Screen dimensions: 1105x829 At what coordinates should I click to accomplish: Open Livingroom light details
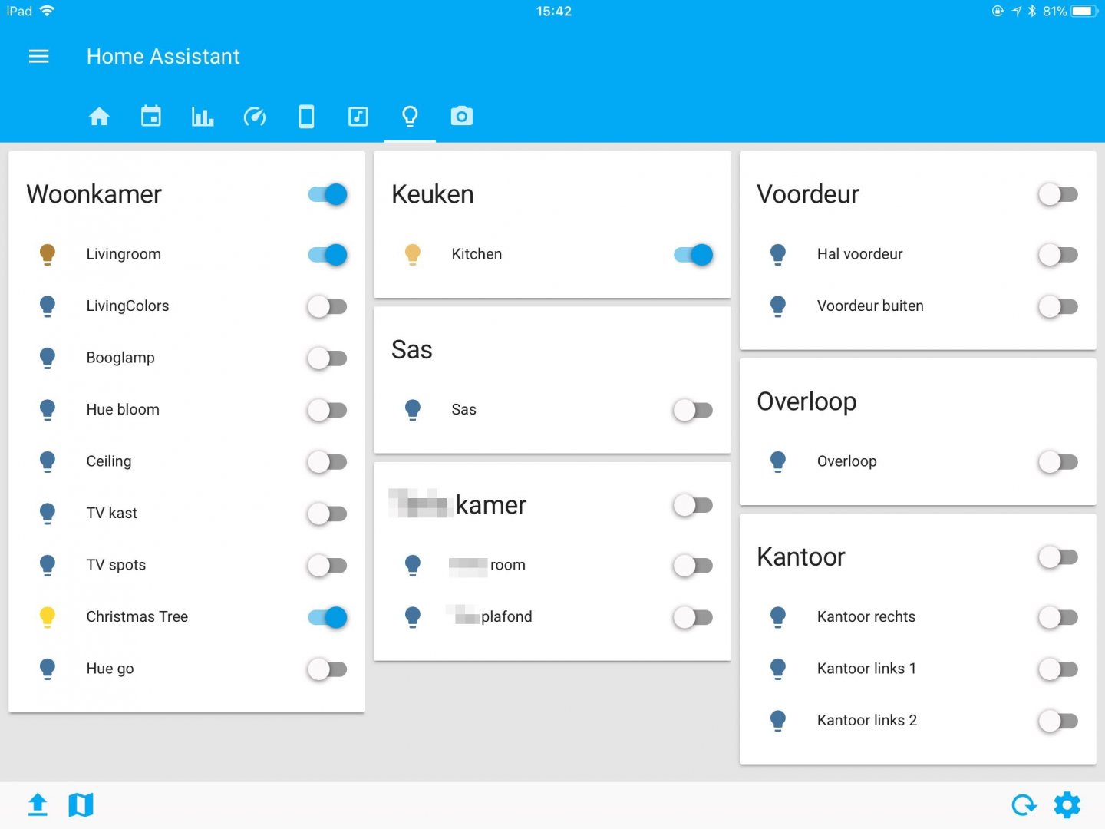124,254
